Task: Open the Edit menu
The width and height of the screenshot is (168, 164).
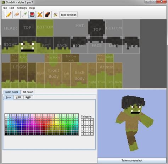Action: tap(12, 8)
